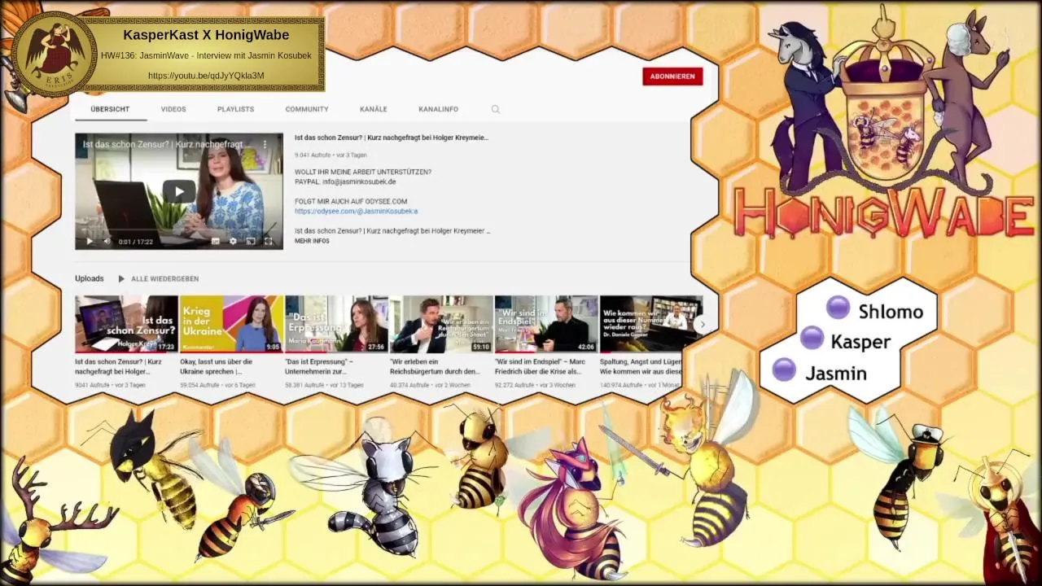Click the purple dot beside Jasmin
Viewport: 1042px width, 586px height.
(x=784, y=370)
